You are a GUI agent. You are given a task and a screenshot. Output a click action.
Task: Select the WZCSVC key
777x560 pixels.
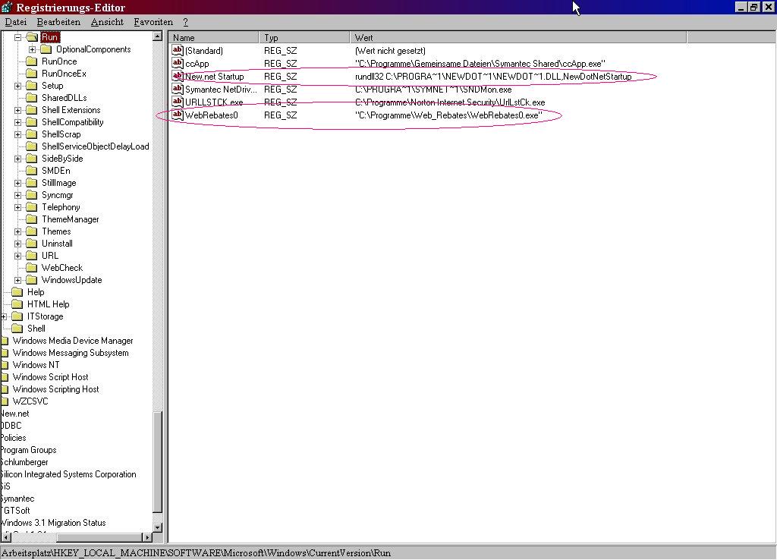coord(30,401)
